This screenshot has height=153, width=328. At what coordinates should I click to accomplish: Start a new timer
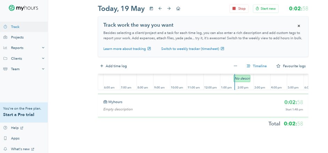click(266, 9)
